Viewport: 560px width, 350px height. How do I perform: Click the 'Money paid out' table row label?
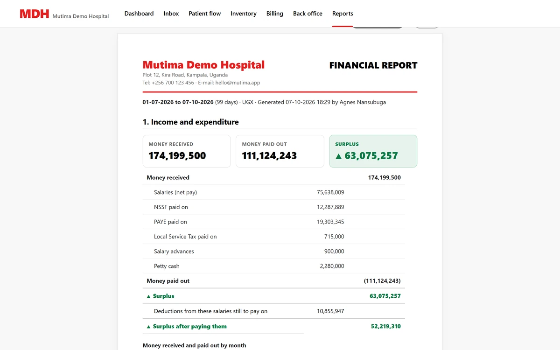pyautogui.click(x=168, y=281)
